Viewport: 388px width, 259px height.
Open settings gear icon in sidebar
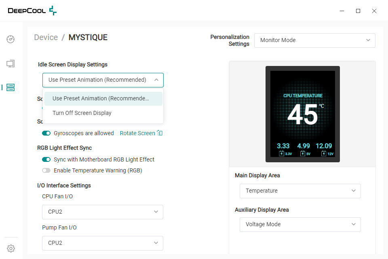click(x=11, y=248)
